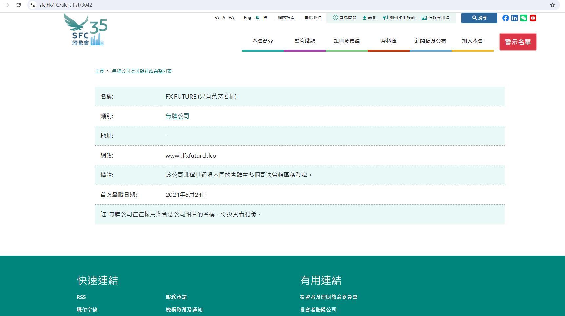Expand the 本會簡介 menu
The image size is (565, 316).
(263, 41)
